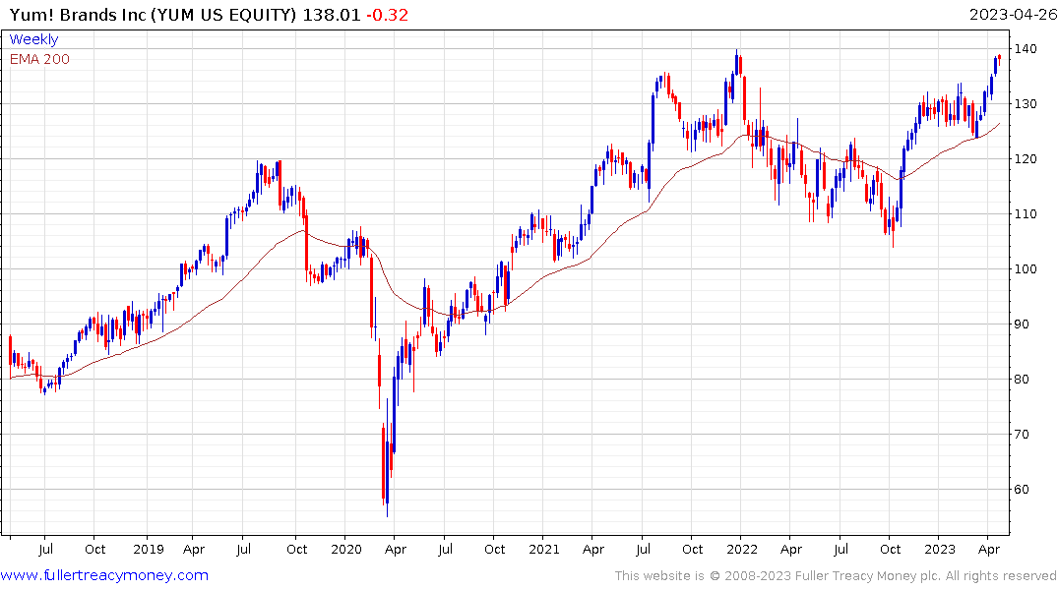Click the 110 price axis label
The height and width of the screenshot is (590, 1058).
click(x=1026, y=213)
